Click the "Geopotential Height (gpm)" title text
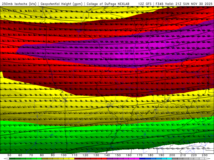This screenshot has height=160, width=214. 62,4
